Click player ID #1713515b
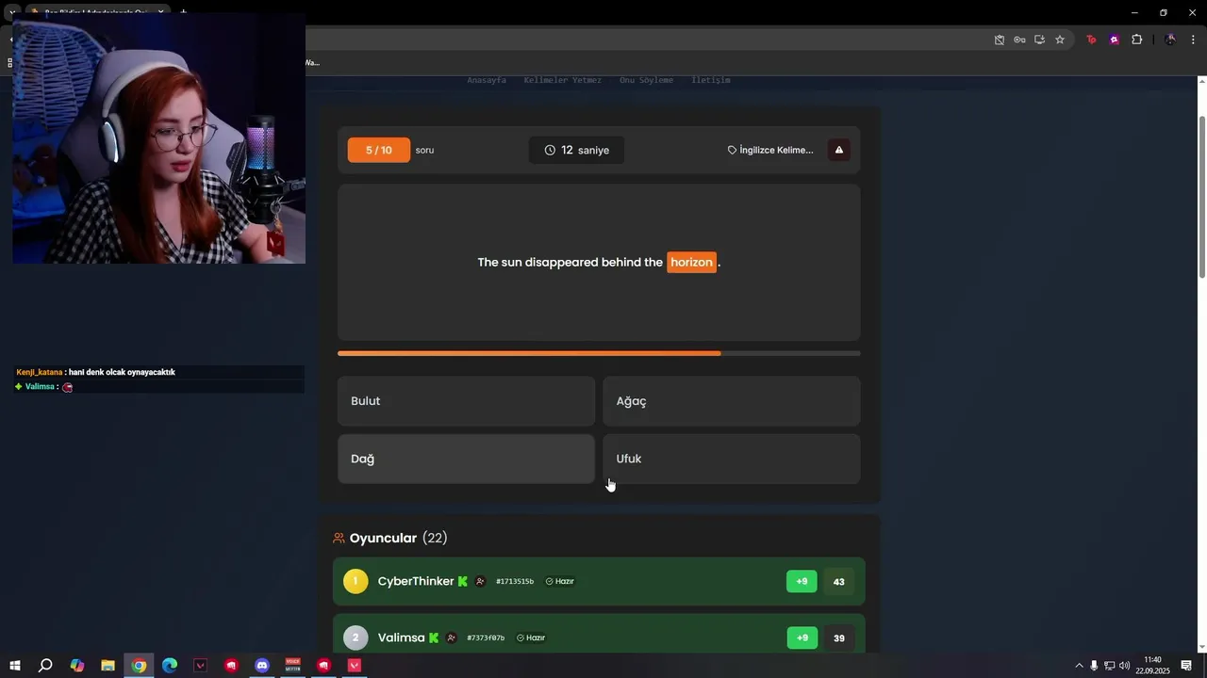1207x678 pixels. [515, 582]
